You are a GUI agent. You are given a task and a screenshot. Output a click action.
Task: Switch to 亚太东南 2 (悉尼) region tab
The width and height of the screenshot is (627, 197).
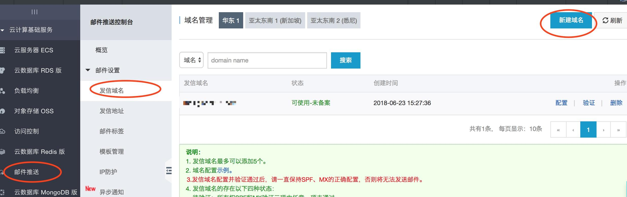click(334, 20)
